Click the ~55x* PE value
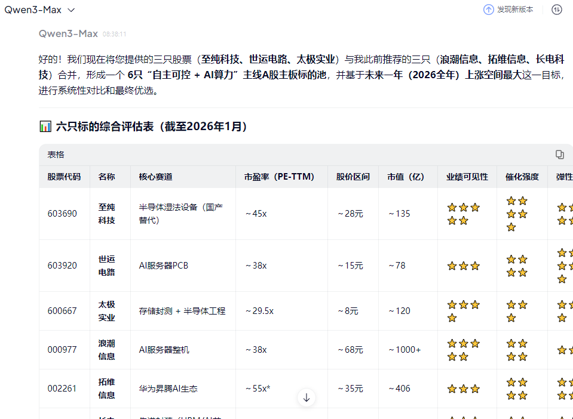Image resolution: width=573 pixels, height=419 pixels. pos(258,389)
